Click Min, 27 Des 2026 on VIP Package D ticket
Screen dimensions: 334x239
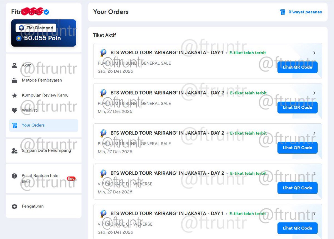(115, 192)
